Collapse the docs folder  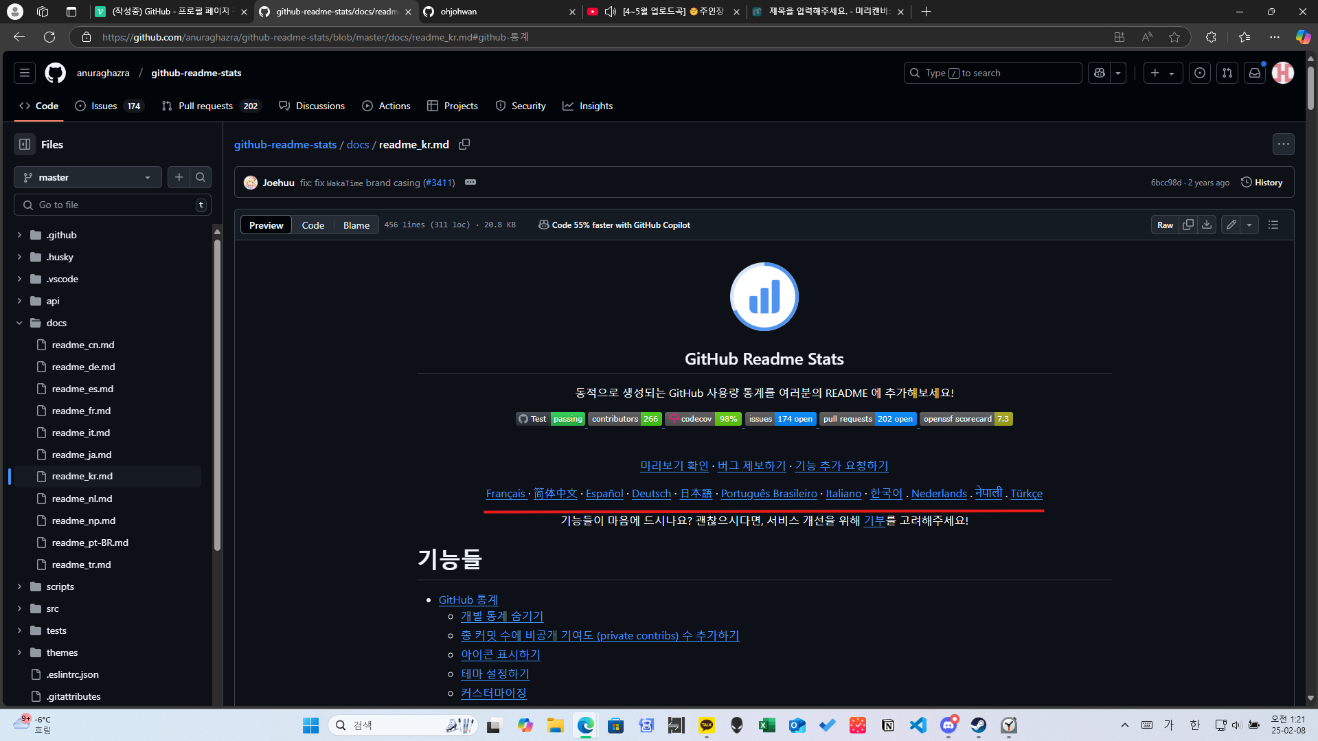tap(19, 323)
